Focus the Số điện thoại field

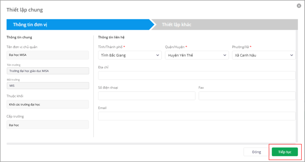[x=147, y=96]
